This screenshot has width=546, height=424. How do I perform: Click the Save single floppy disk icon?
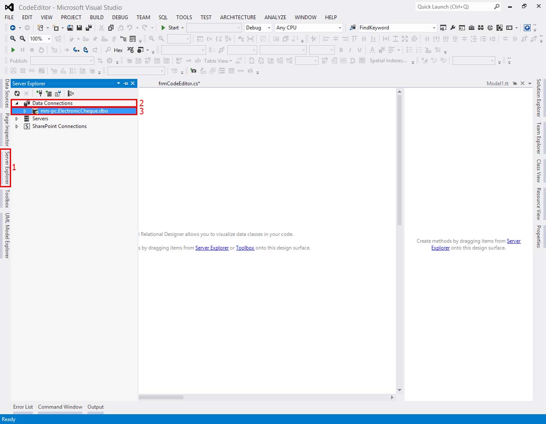click(79, 28)
